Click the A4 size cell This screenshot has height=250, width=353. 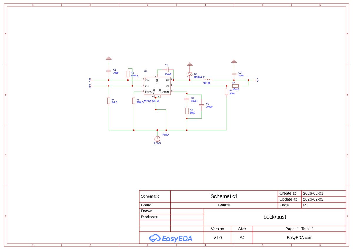242,238
